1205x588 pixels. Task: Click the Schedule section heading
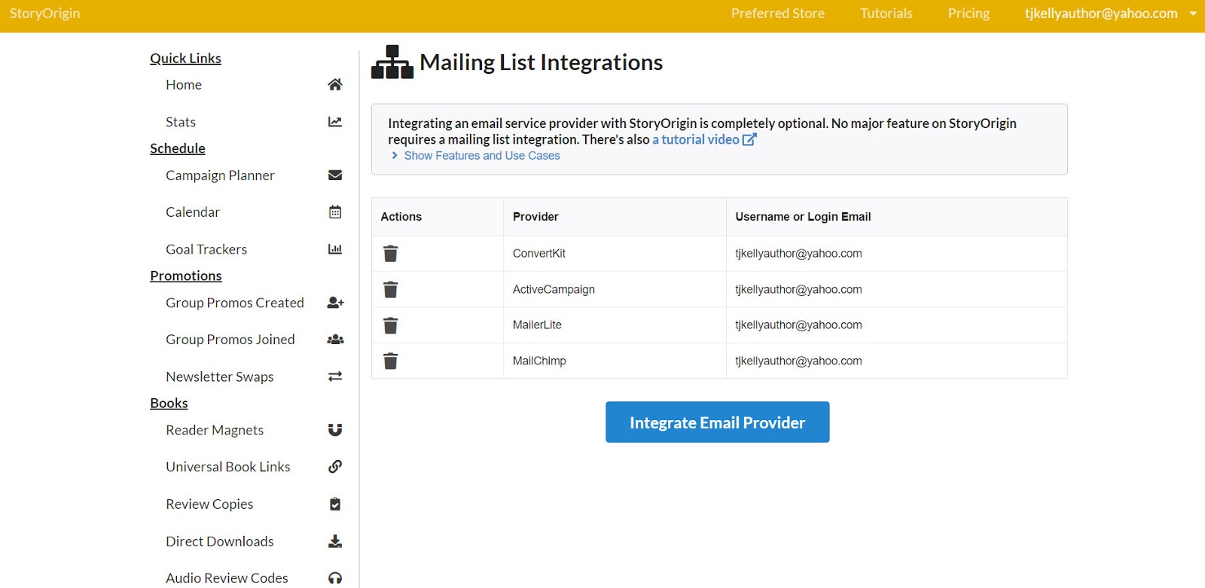tap(178, 148)
